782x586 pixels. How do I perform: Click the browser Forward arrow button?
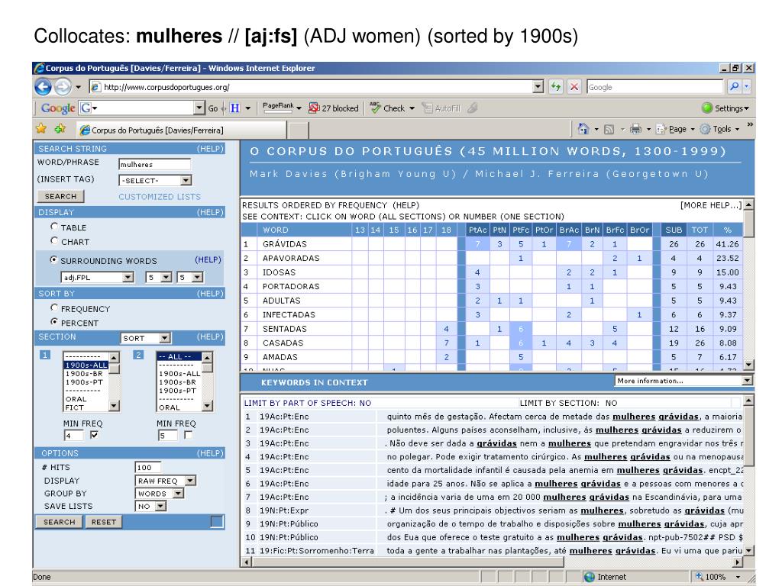click(63, 87)
